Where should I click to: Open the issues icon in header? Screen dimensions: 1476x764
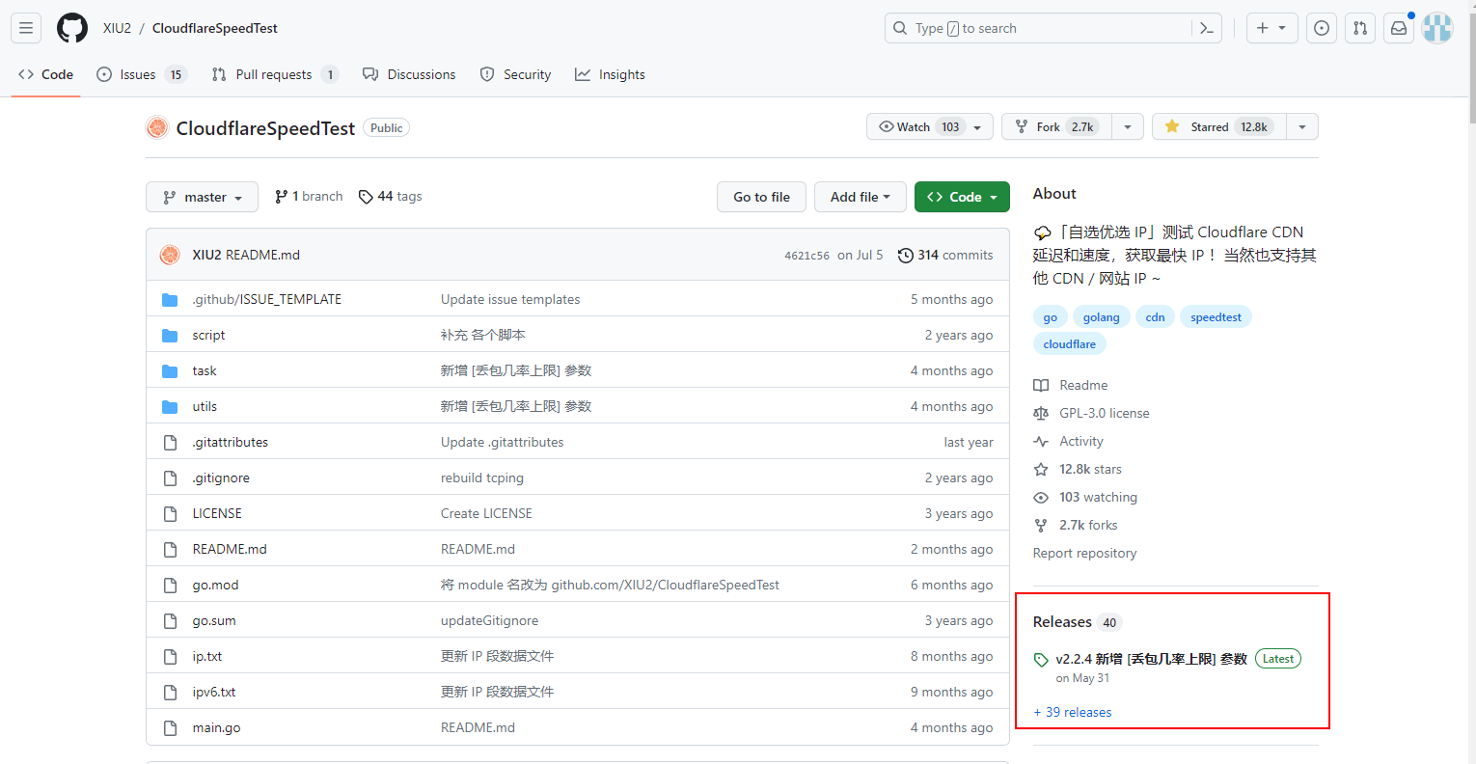(x=1322, y=28)
